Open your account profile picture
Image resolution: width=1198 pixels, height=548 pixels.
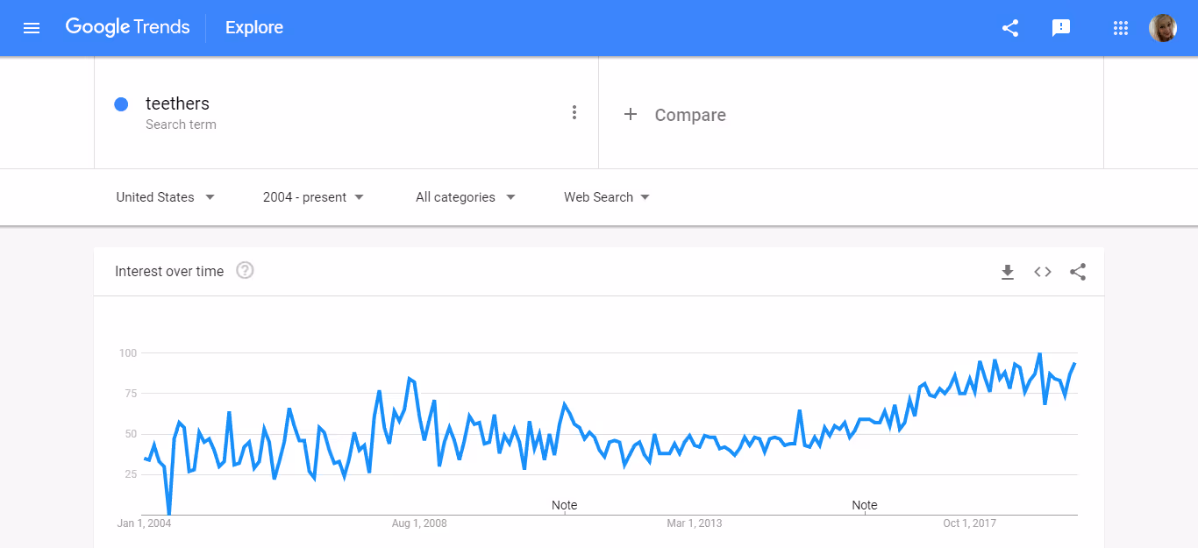pos(1163,27)
